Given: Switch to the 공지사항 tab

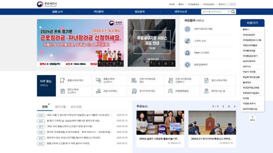Looking at the screenshot, I should click(60, 107).
